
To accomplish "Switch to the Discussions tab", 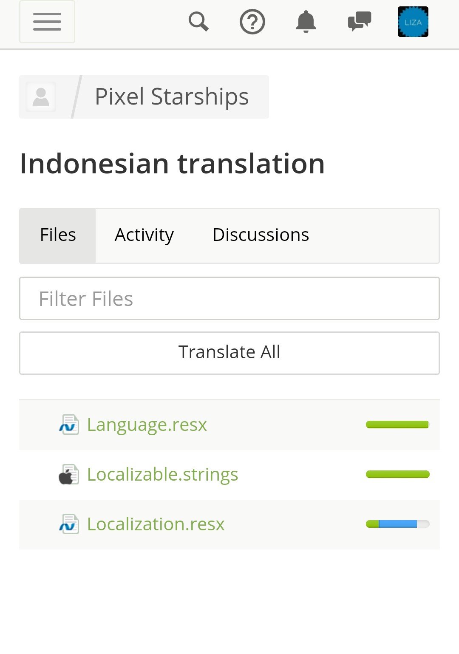I will [x=261, y=235].
